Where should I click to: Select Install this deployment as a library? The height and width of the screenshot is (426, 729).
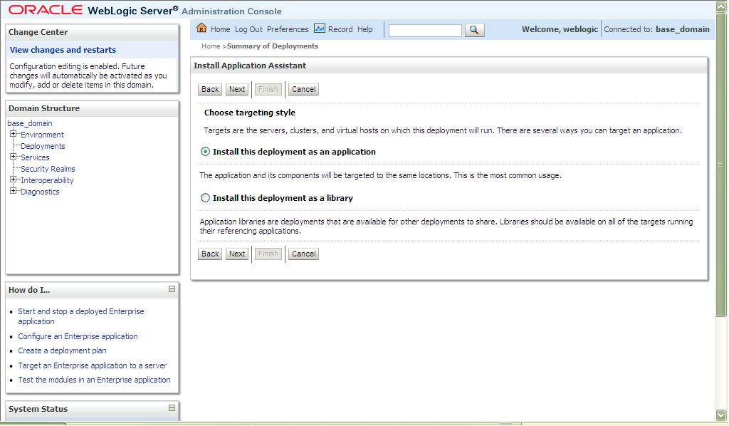point(205,197)
